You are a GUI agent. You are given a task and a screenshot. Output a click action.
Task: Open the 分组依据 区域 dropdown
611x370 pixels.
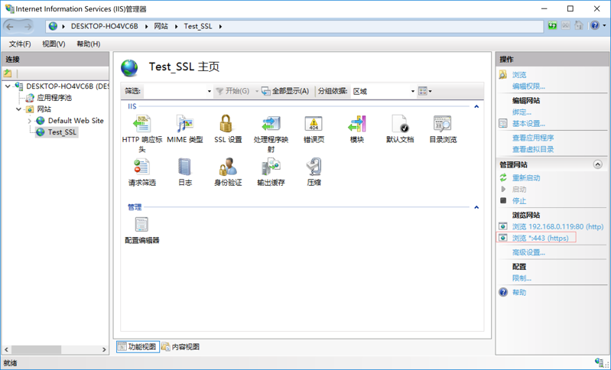(413, 91)
